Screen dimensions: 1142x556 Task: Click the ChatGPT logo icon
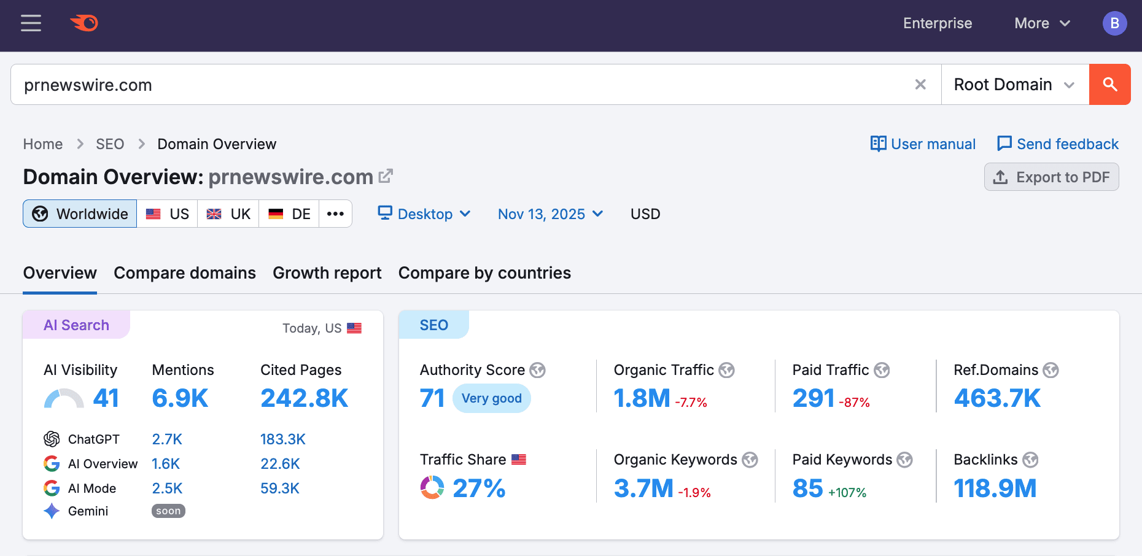coord(52,439)
